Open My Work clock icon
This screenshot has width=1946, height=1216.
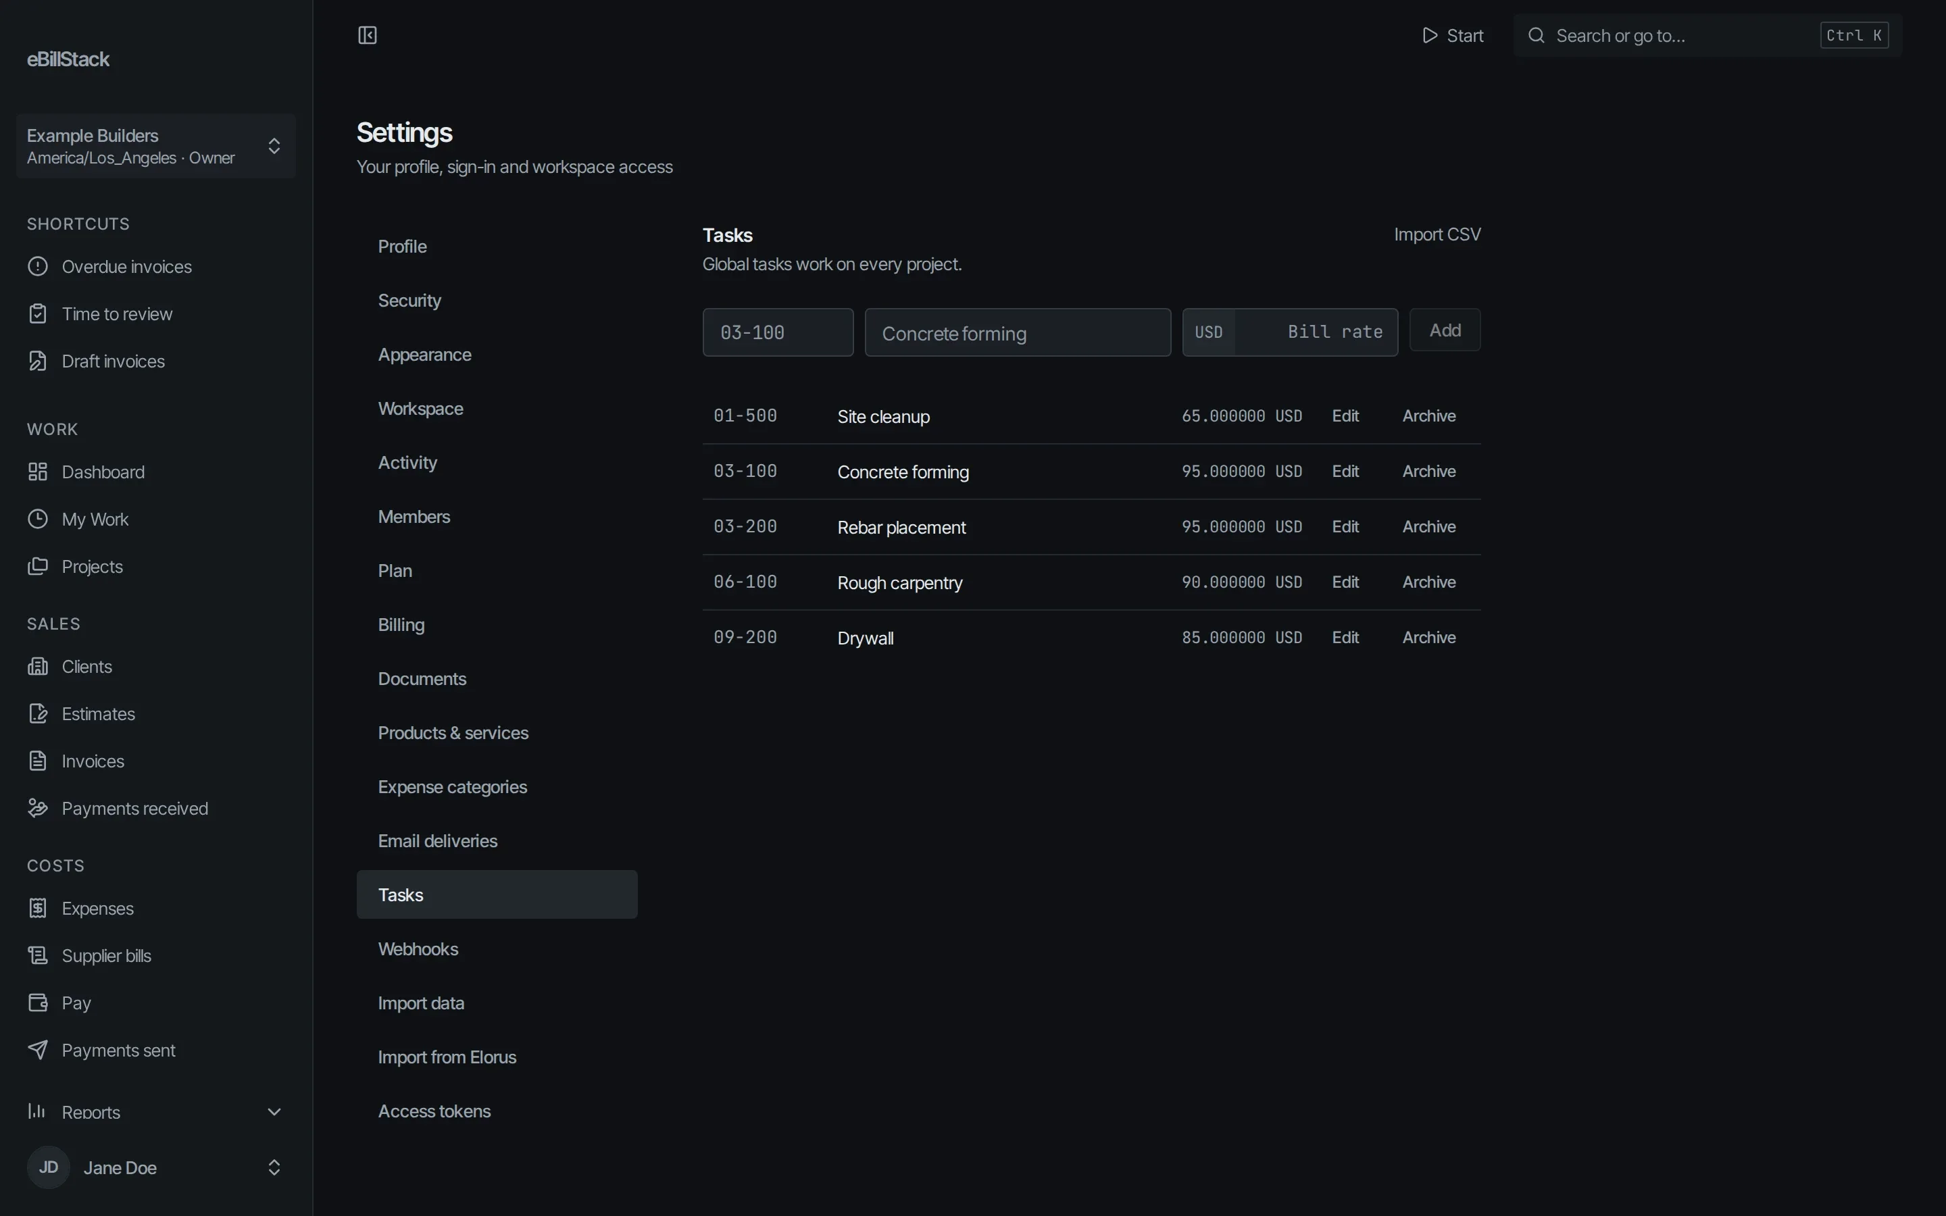click(x=38, y=519)
